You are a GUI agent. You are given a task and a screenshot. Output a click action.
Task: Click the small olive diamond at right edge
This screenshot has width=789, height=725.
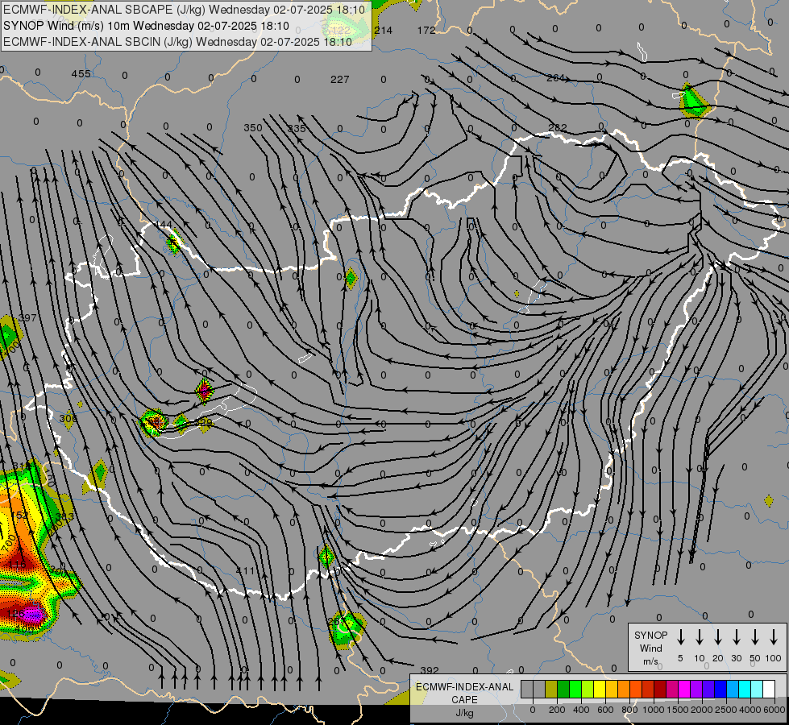(768, 500)
